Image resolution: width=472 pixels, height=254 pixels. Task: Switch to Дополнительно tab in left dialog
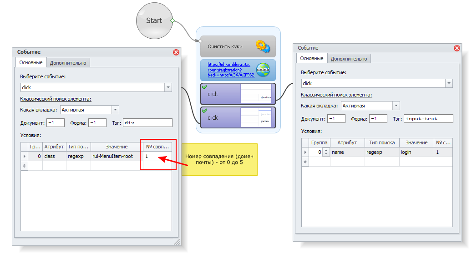(68, 63)
